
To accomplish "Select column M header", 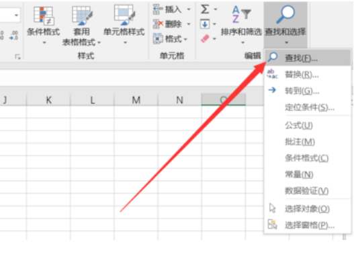I will click(136, 100).
